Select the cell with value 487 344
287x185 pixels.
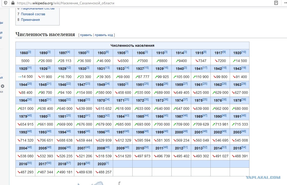click(45, 172)
